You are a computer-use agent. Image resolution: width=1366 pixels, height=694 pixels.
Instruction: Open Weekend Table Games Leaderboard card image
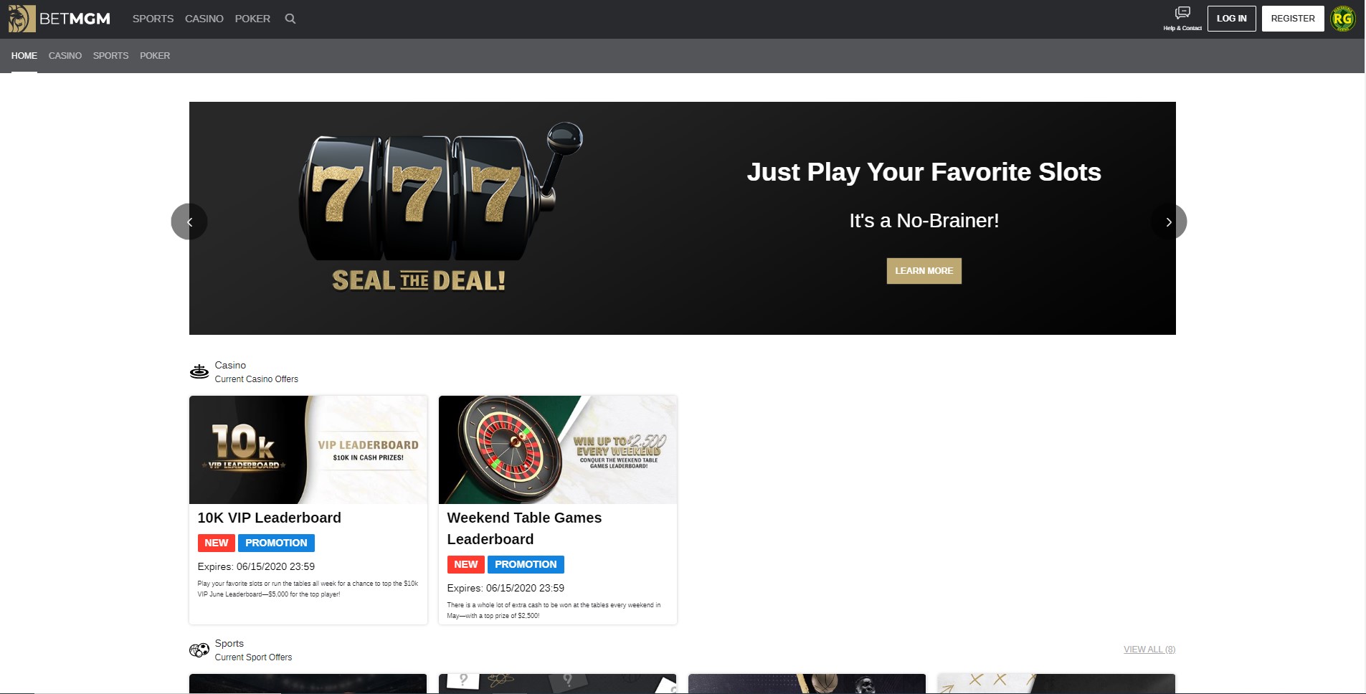point(558,450)
